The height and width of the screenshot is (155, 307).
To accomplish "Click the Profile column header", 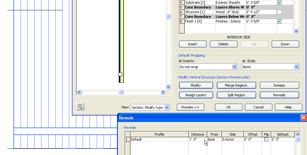I will [159, 134].
